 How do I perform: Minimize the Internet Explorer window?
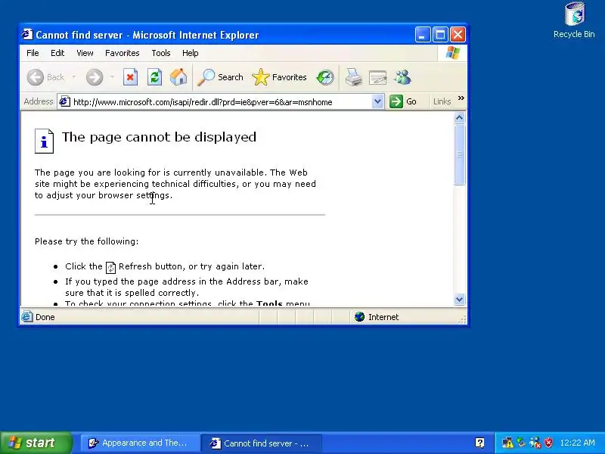(423, 35)
